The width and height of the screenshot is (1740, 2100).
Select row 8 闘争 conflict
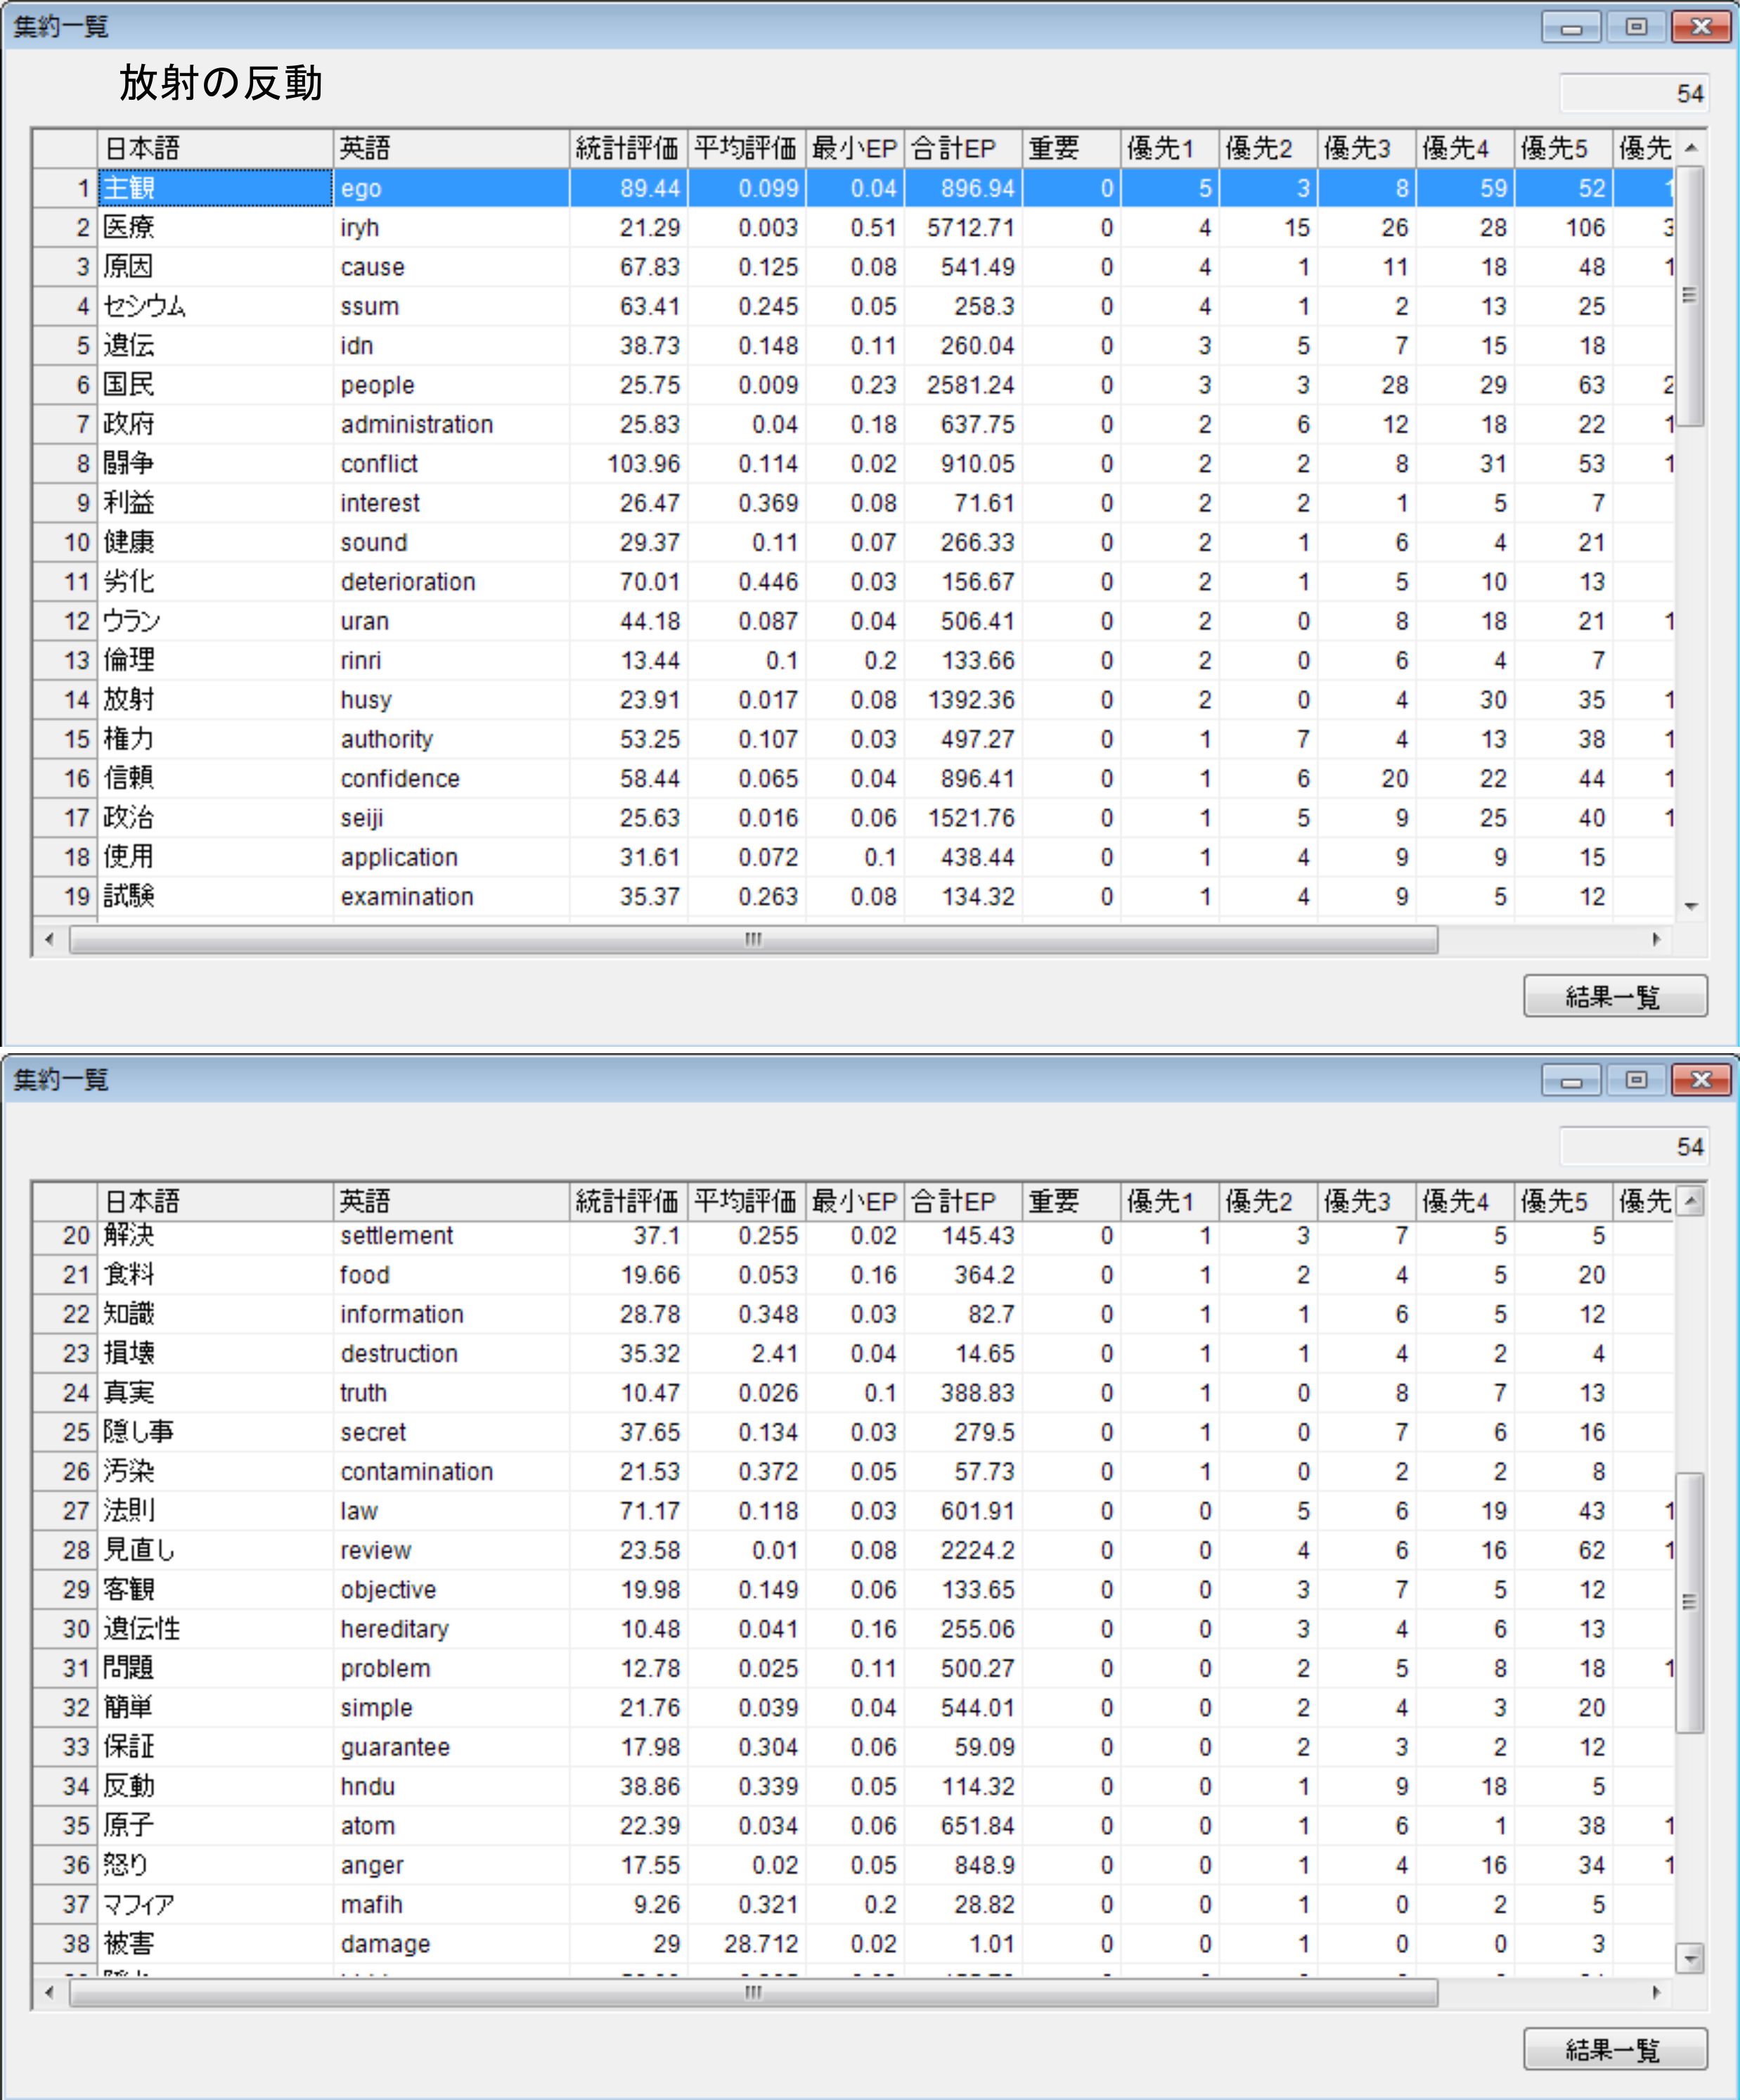[215, 464]
